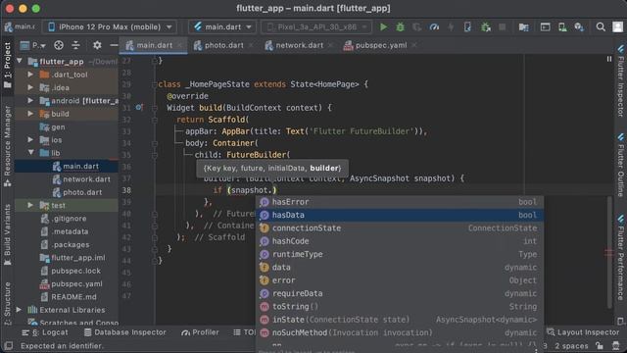Collapse the lib folder

[x=30, y=153]
